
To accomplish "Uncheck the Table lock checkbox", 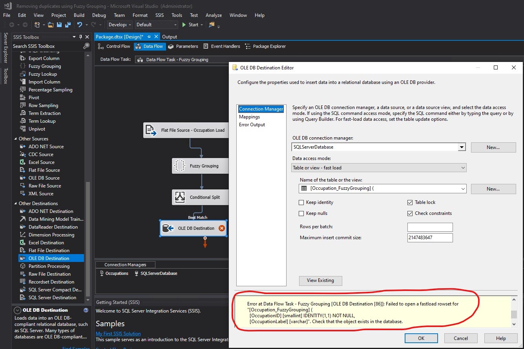I will pos(410,202).
